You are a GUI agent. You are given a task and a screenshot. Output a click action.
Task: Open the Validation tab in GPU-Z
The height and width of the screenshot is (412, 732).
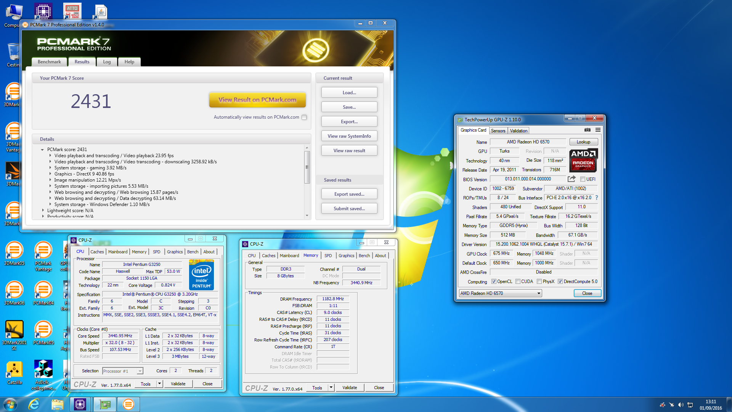(518, 131)
